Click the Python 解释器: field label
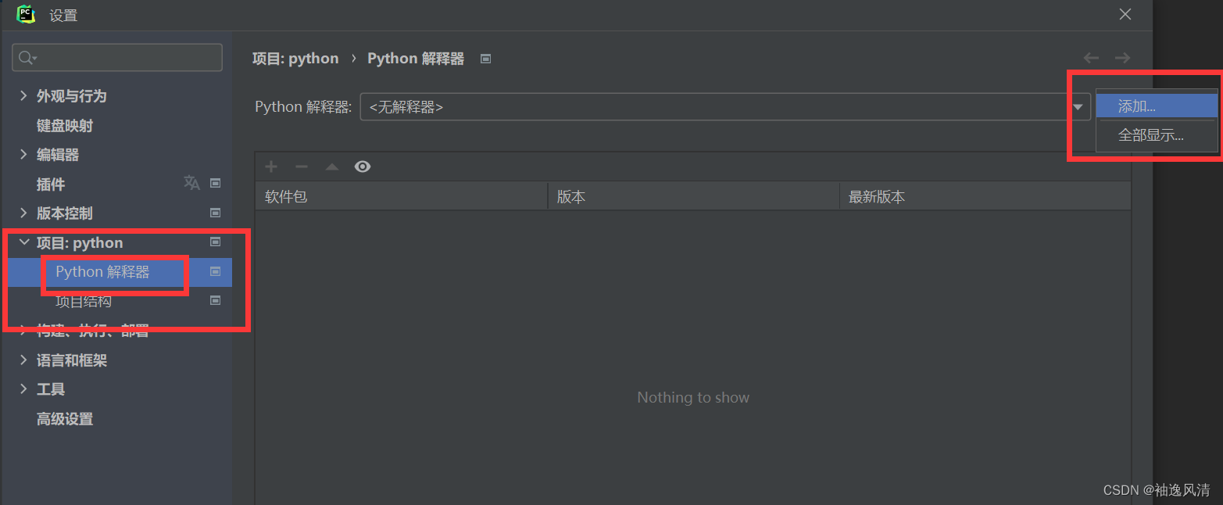 303,107
